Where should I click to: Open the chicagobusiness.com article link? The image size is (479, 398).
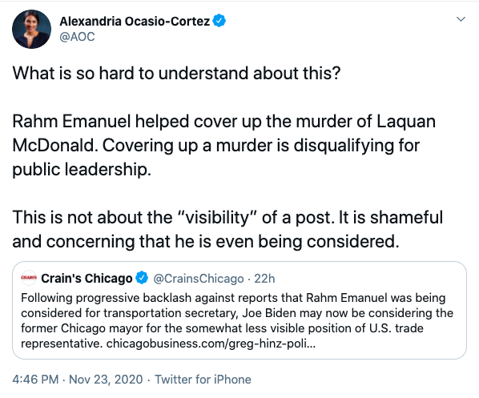pyautogui.click(x=211, y=344)
